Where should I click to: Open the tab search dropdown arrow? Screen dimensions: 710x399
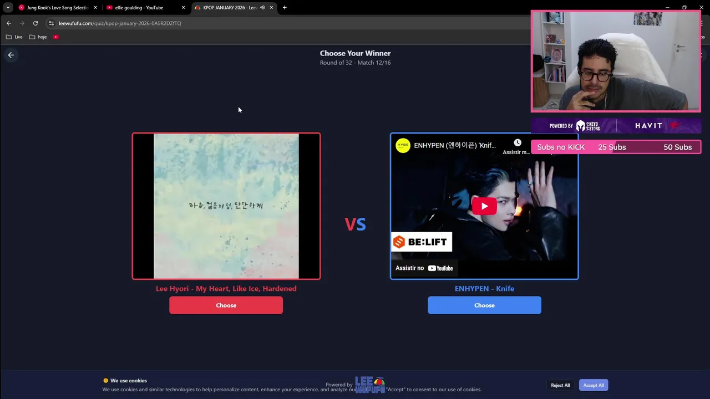[x=8, y=8]
